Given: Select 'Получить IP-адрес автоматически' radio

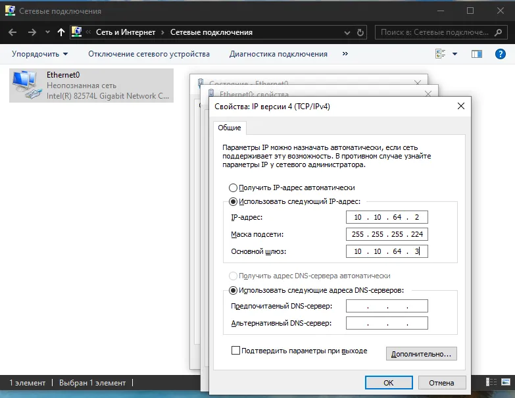Looking at the screenshot, I should (233, 188).
